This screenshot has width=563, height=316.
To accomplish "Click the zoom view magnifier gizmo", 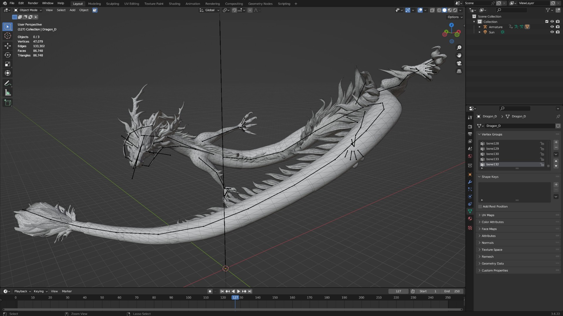I will click(x=459, y=48).
